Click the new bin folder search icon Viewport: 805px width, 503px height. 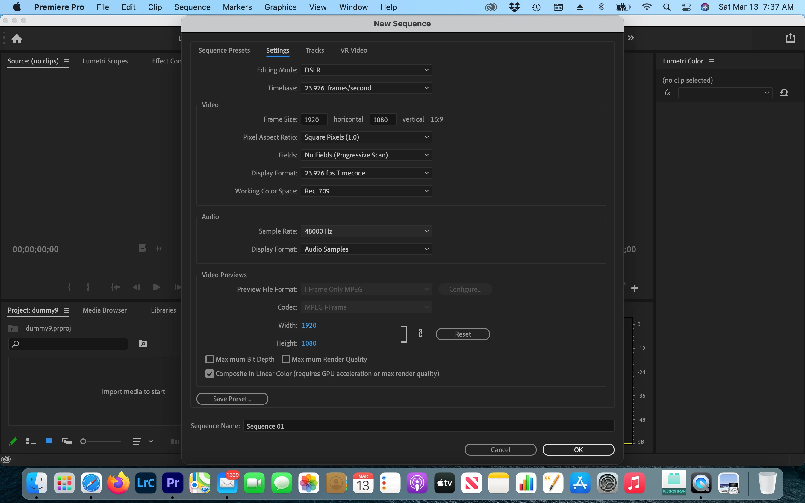click(143, 344)
